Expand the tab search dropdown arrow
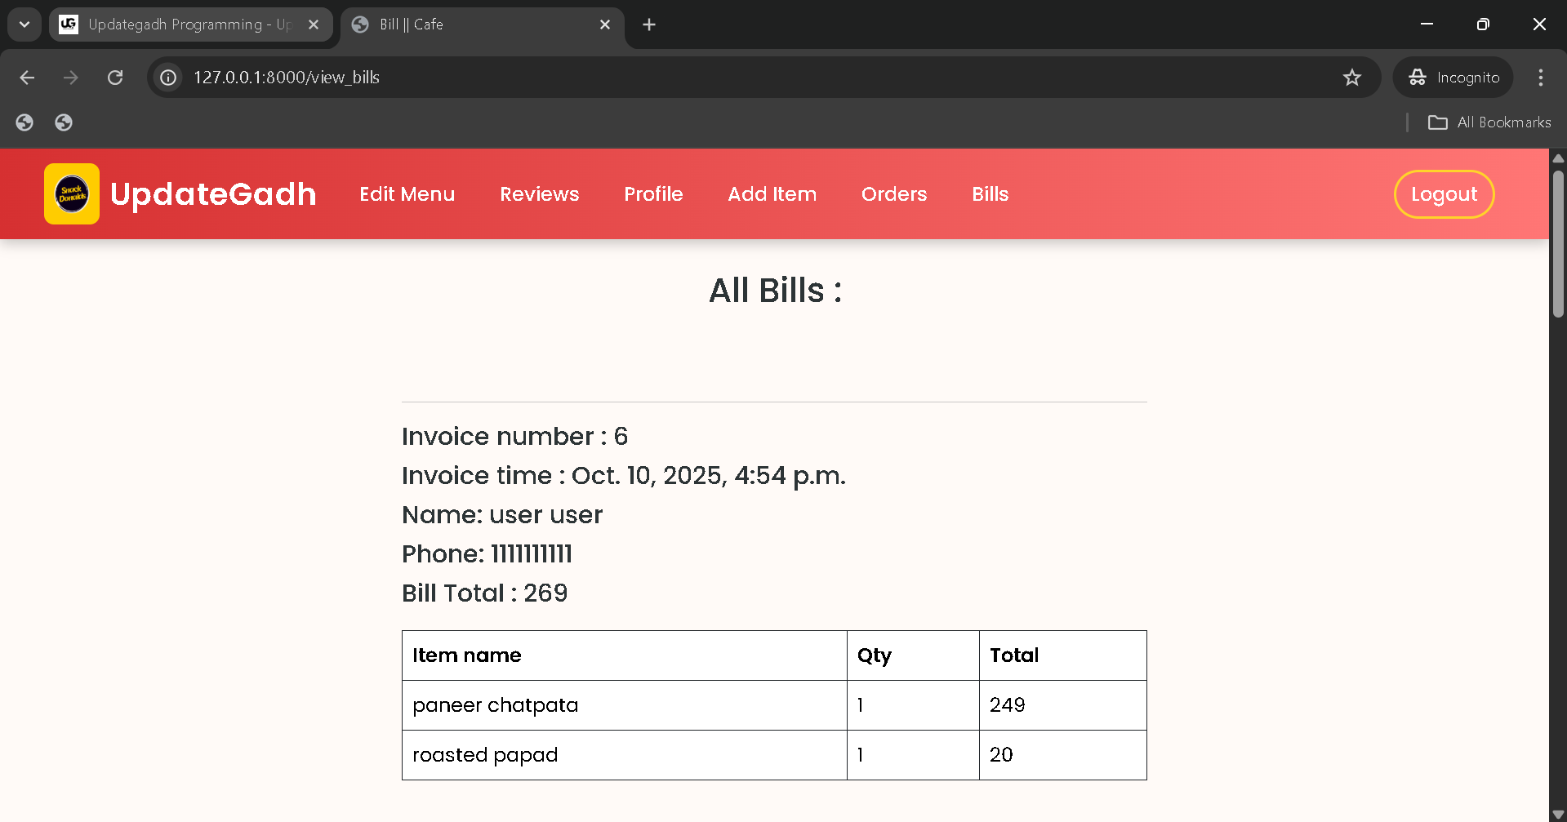The height and width of the screenshot is (822, 1567). tap(24, 24)
